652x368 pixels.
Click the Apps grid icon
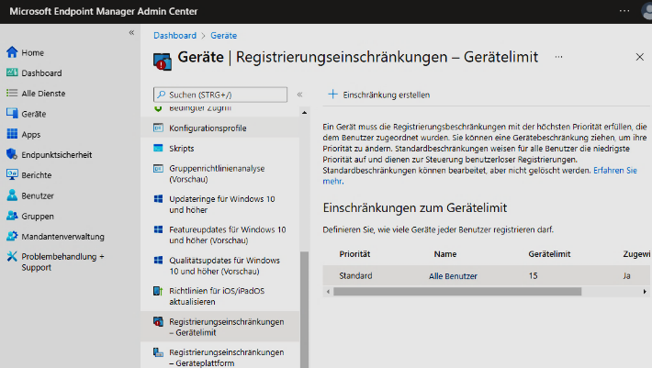(12, 134)
